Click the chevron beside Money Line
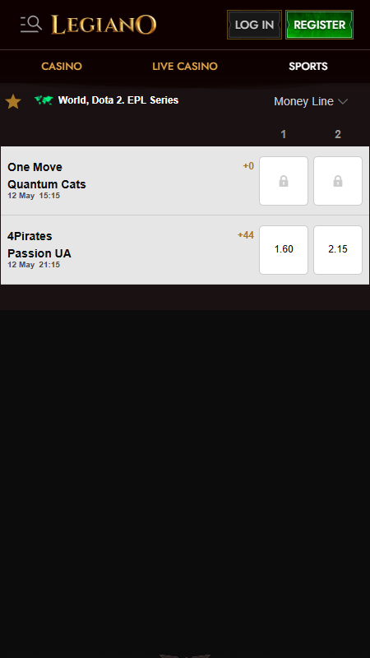Screen dimensions: 370x658 [343, 101]
